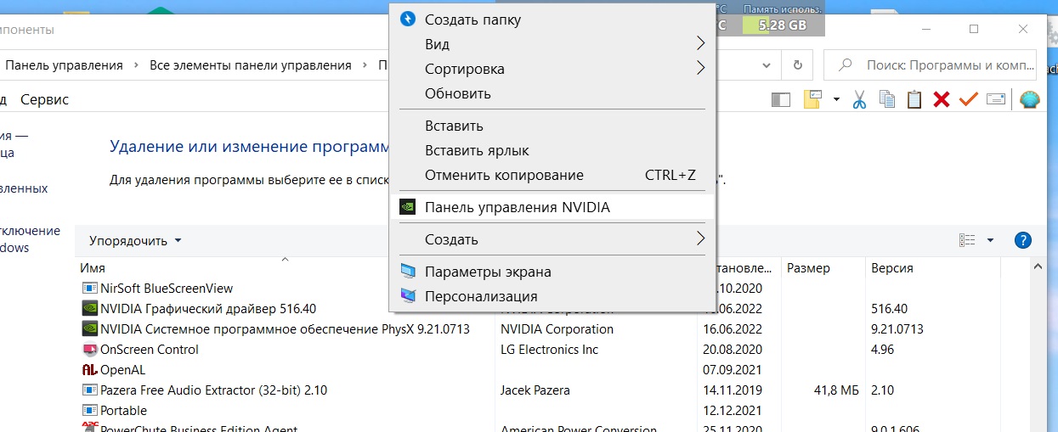Click the Copy icon in toolbar

point(886,99)
